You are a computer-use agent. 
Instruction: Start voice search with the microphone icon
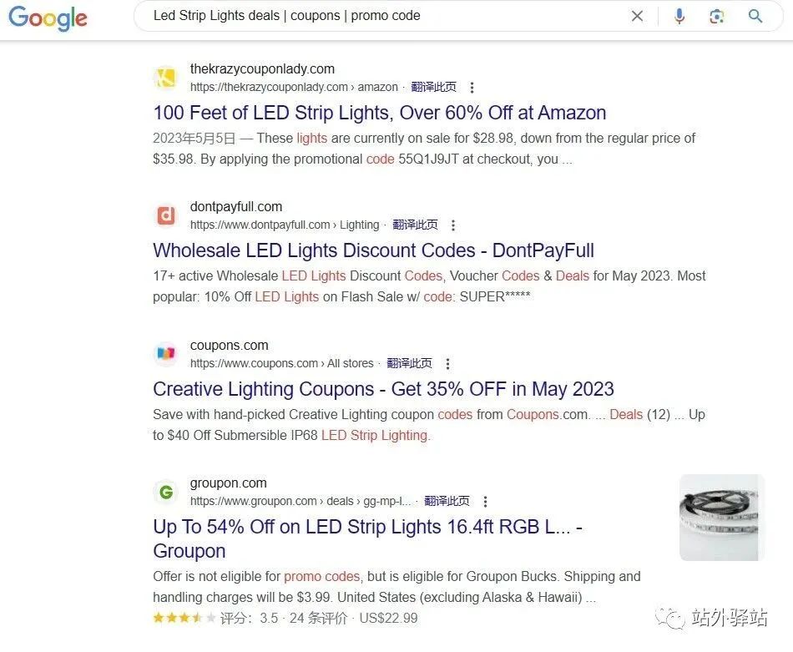tap(679, 16)
